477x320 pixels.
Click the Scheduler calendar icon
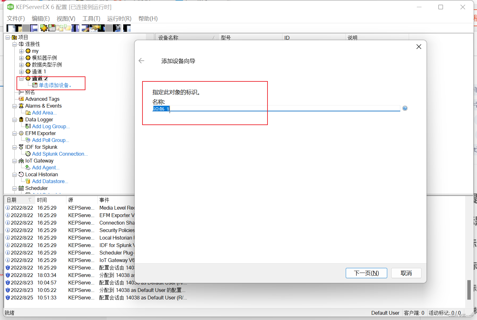coord(21,188)
